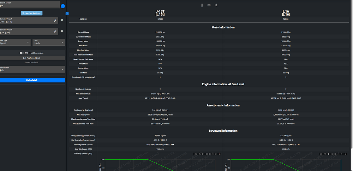Screen dimensions: 353x171
Task: Click the 323.69 kg/m² wing loading value
Action: (x=160, y=136)
